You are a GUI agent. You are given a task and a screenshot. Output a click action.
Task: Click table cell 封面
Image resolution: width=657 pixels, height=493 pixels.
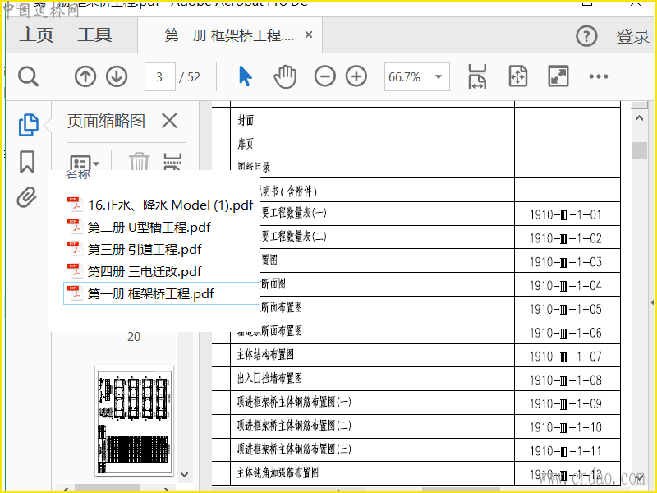click(x=373, y=120)
